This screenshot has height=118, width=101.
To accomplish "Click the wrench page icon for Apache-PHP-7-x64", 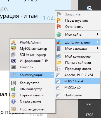I will (x=58, y=75).
